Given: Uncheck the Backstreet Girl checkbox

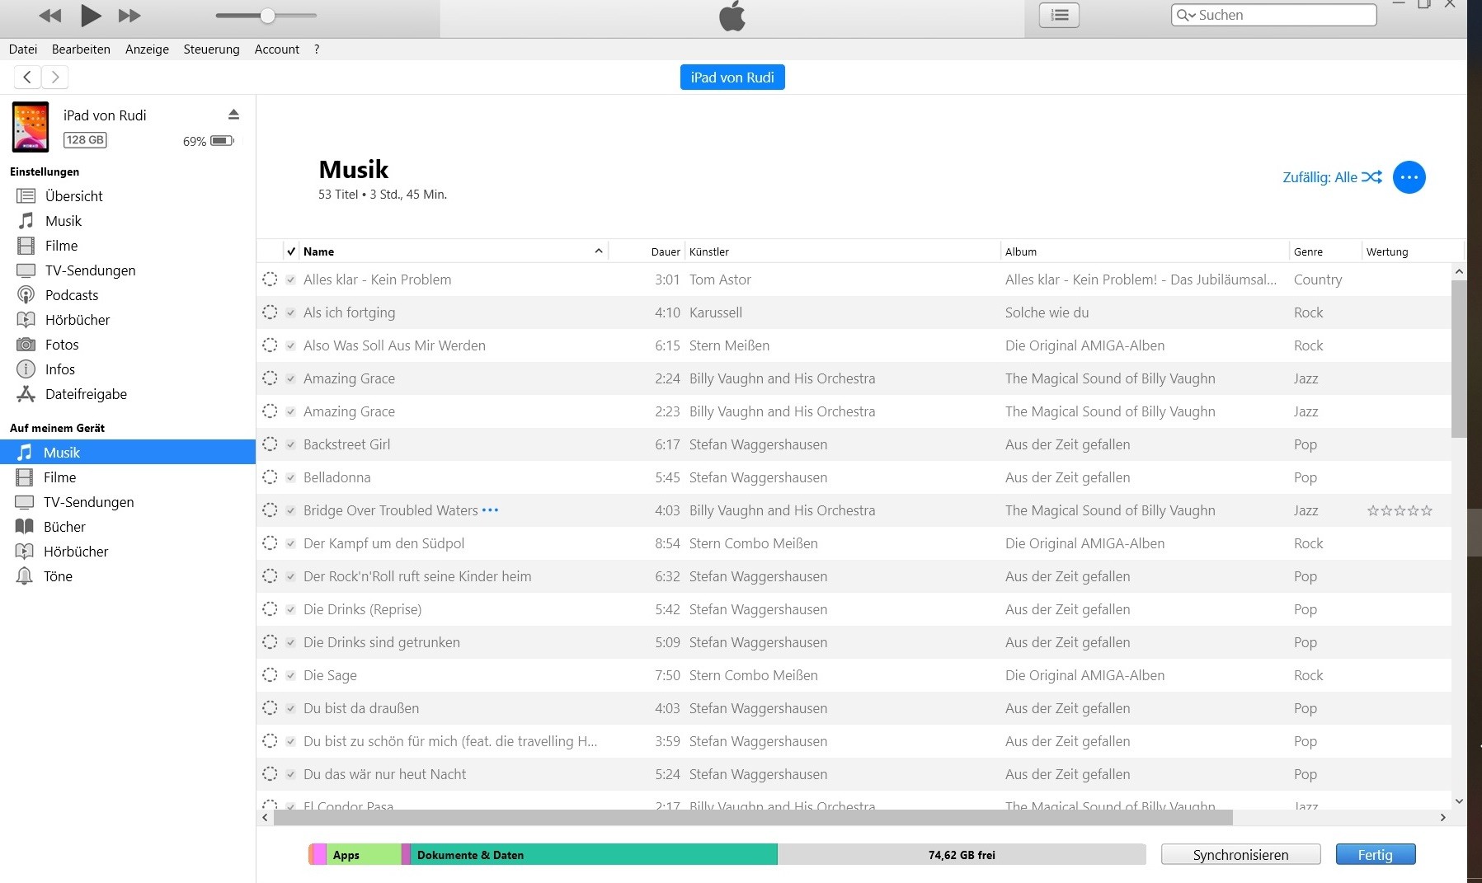Looking at the screenshot, I should point(290,444).
